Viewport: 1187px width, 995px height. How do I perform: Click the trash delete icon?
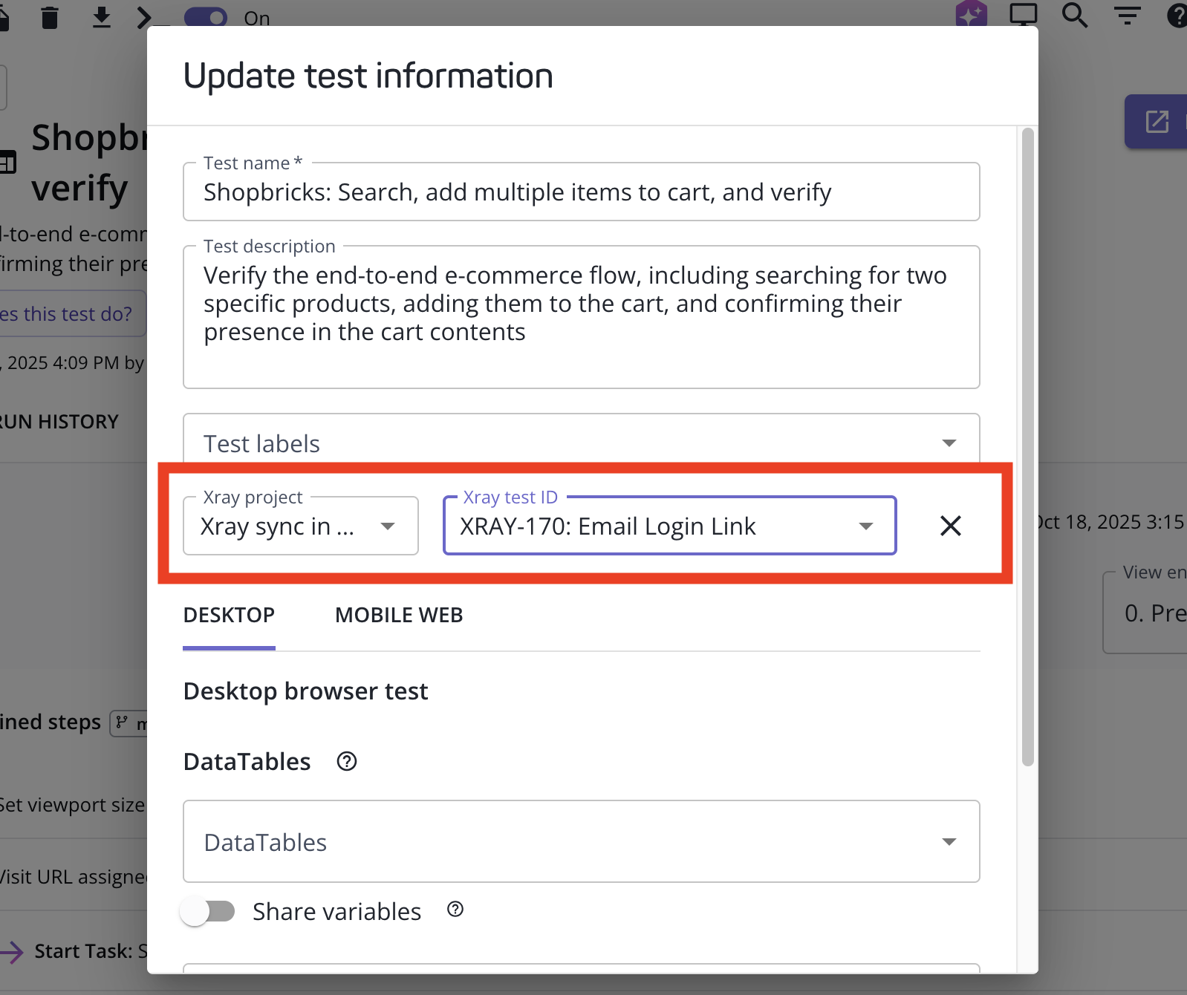coord(49,17)
